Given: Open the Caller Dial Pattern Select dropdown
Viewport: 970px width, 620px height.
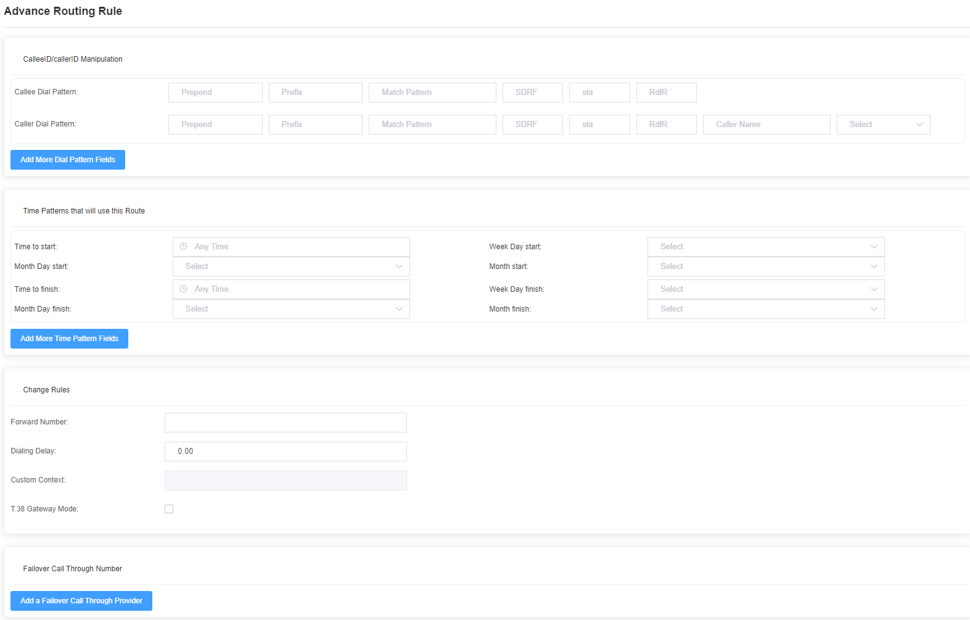Looking at the screenshot, I should point(883,125).
